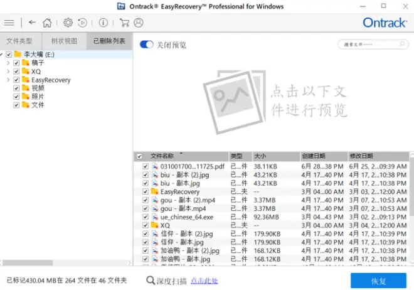Image resolution: width=414 pixels, height=290 pixels.
Task: Uncheck the 李大嘴 (E:) checkbox
Action: click(9, 55)
